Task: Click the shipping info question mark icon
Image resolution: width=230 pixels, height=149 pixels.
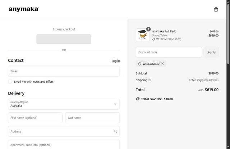Action: 150,80
